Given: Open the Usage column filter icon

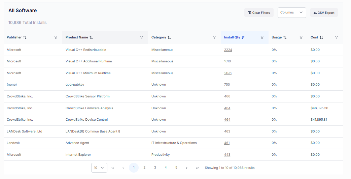Looking at the screenshot, I should (x=301, y=37).
